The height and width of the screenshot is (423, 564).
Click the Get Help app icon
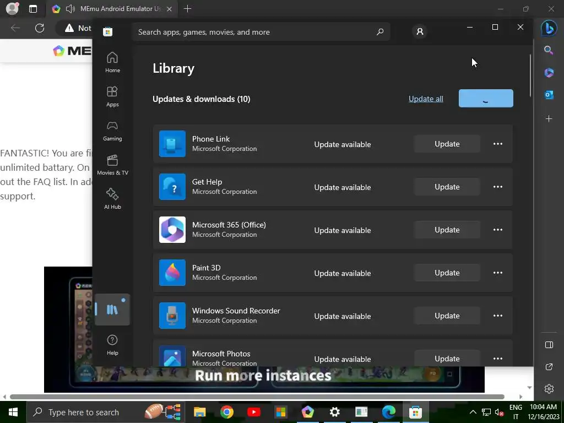click(x=172, y=187)
